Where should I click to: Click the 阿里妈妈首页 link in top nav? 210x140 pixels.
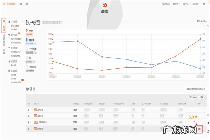click(166, 4)
